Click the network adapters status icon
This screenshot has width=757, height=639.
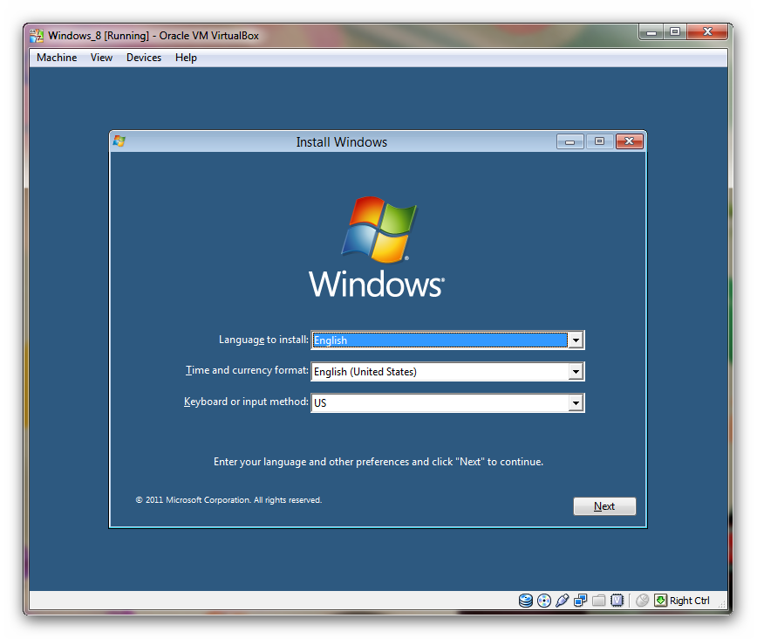(581, 601)
